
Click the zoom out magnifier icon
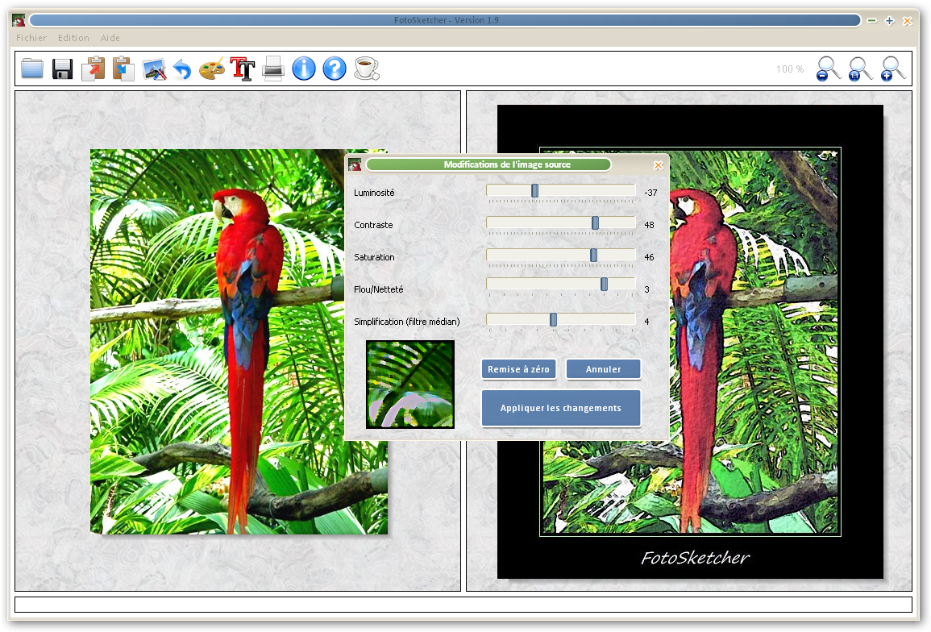click(x=828, y=69)
